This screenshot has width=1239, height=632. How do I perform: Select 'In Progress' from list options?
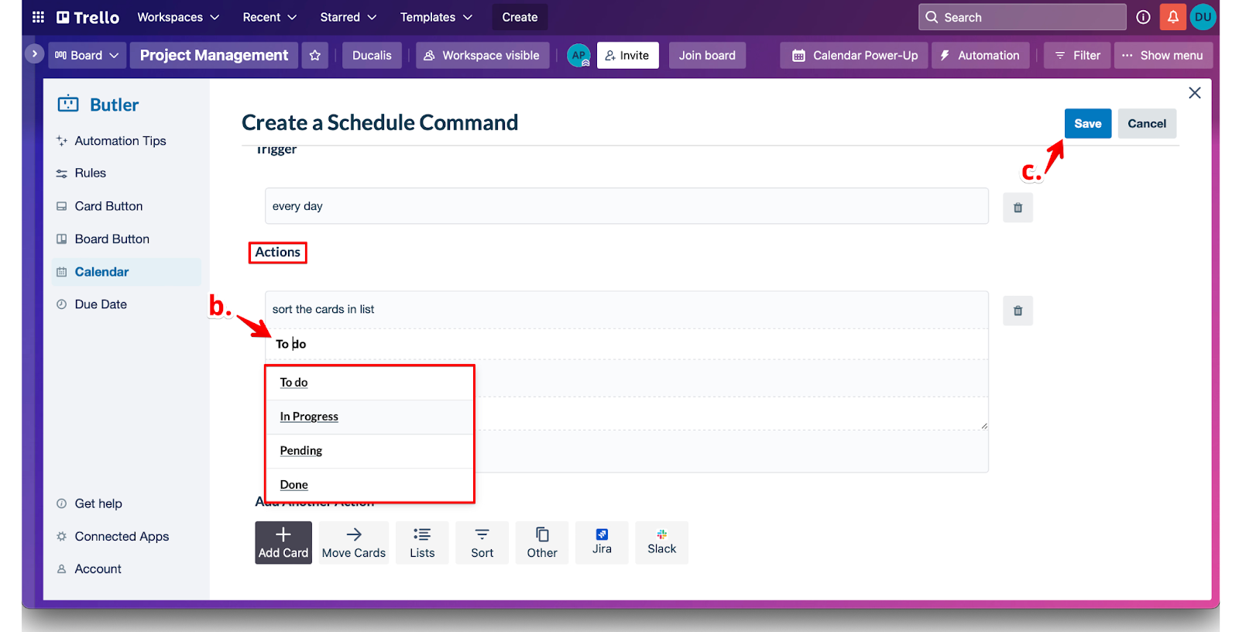(x=309, y=417)
